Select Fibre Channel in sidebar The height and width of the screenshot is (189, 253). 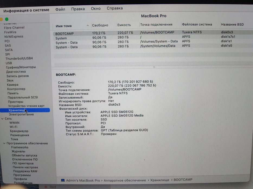tap(14, 28)
